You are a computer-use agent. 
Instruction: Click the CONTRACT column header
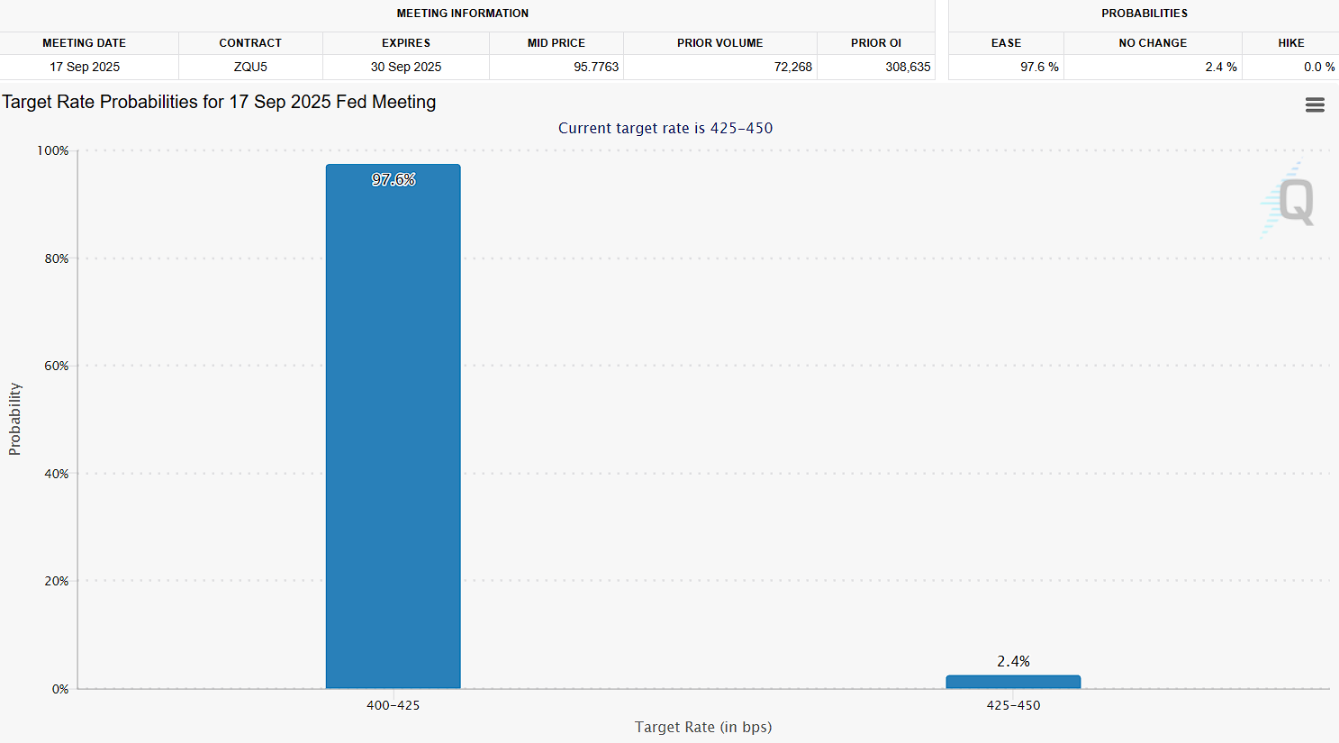[x=250, y=43]
